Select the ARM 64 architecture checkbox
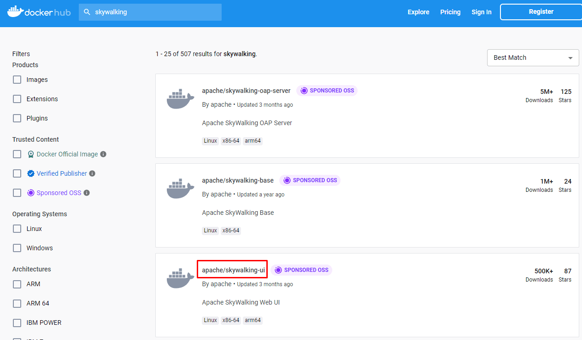This screenshot has height=340, width=582. click(17, 303)
